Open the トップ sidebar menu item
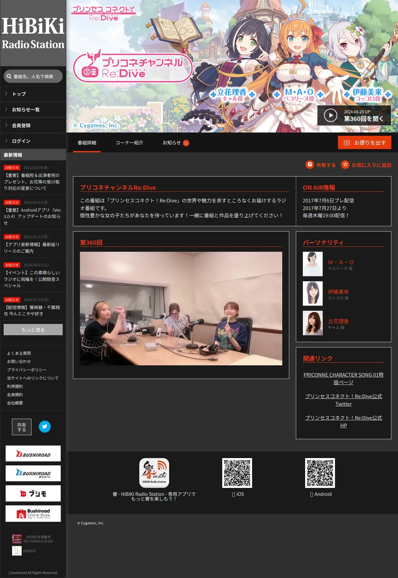Screen dimensions: 398x578 (33, 94)
